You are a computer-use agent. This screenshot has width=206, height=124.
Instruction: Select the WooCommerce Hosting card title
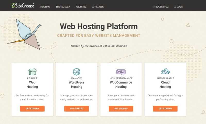click(121, 84)
